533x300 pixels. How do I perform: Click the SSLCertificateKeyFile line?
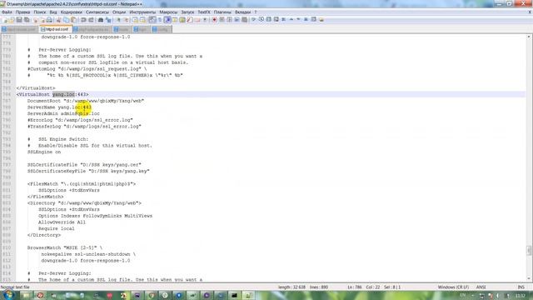click(88, 171)
